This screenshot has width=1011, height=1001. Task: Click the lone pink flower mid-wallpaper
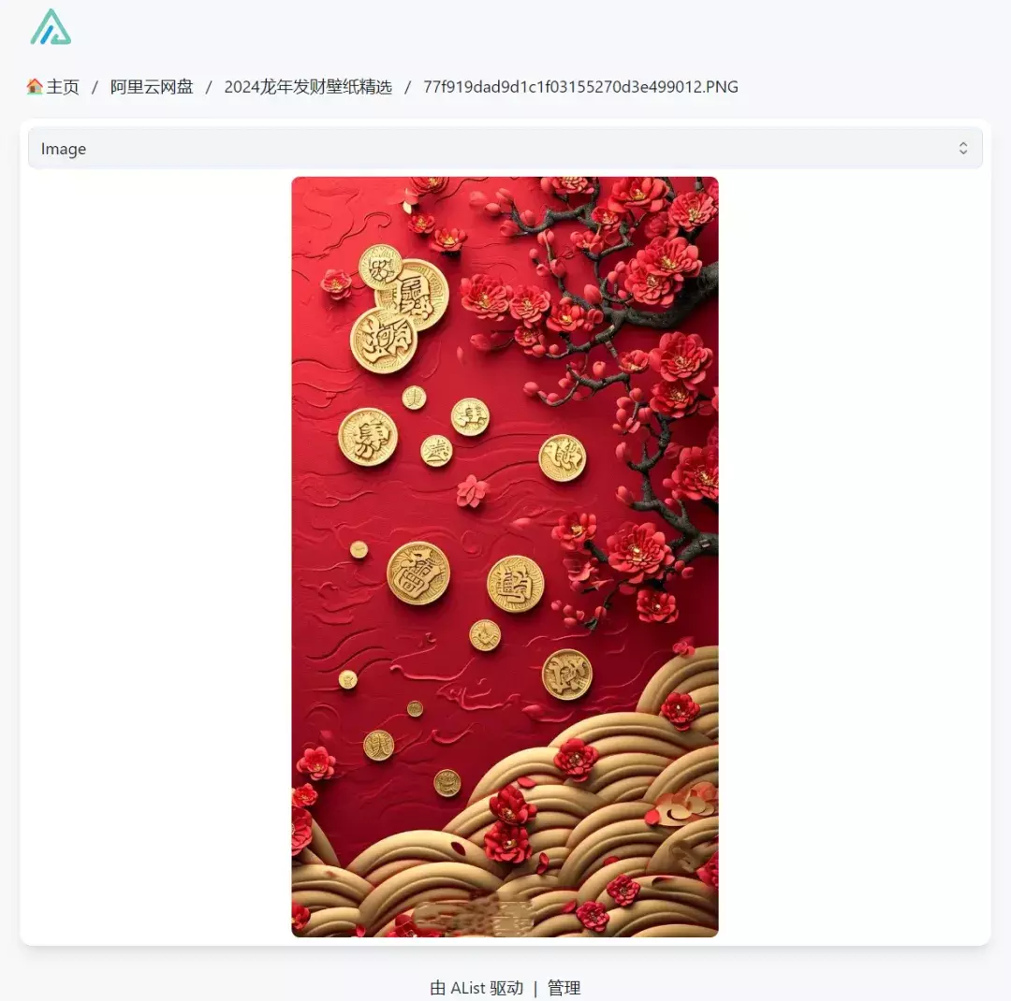(472, 491)
